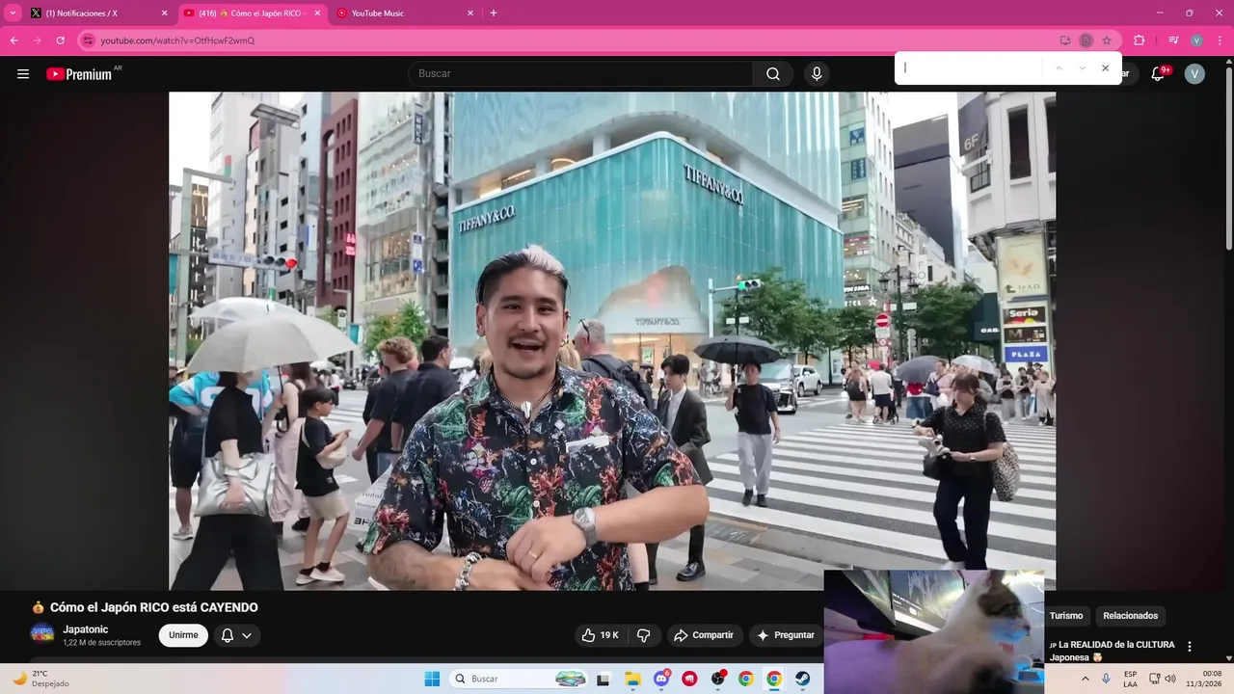
Task: Open YouTube notifications bell
Action: click(x=1159, y=74)
